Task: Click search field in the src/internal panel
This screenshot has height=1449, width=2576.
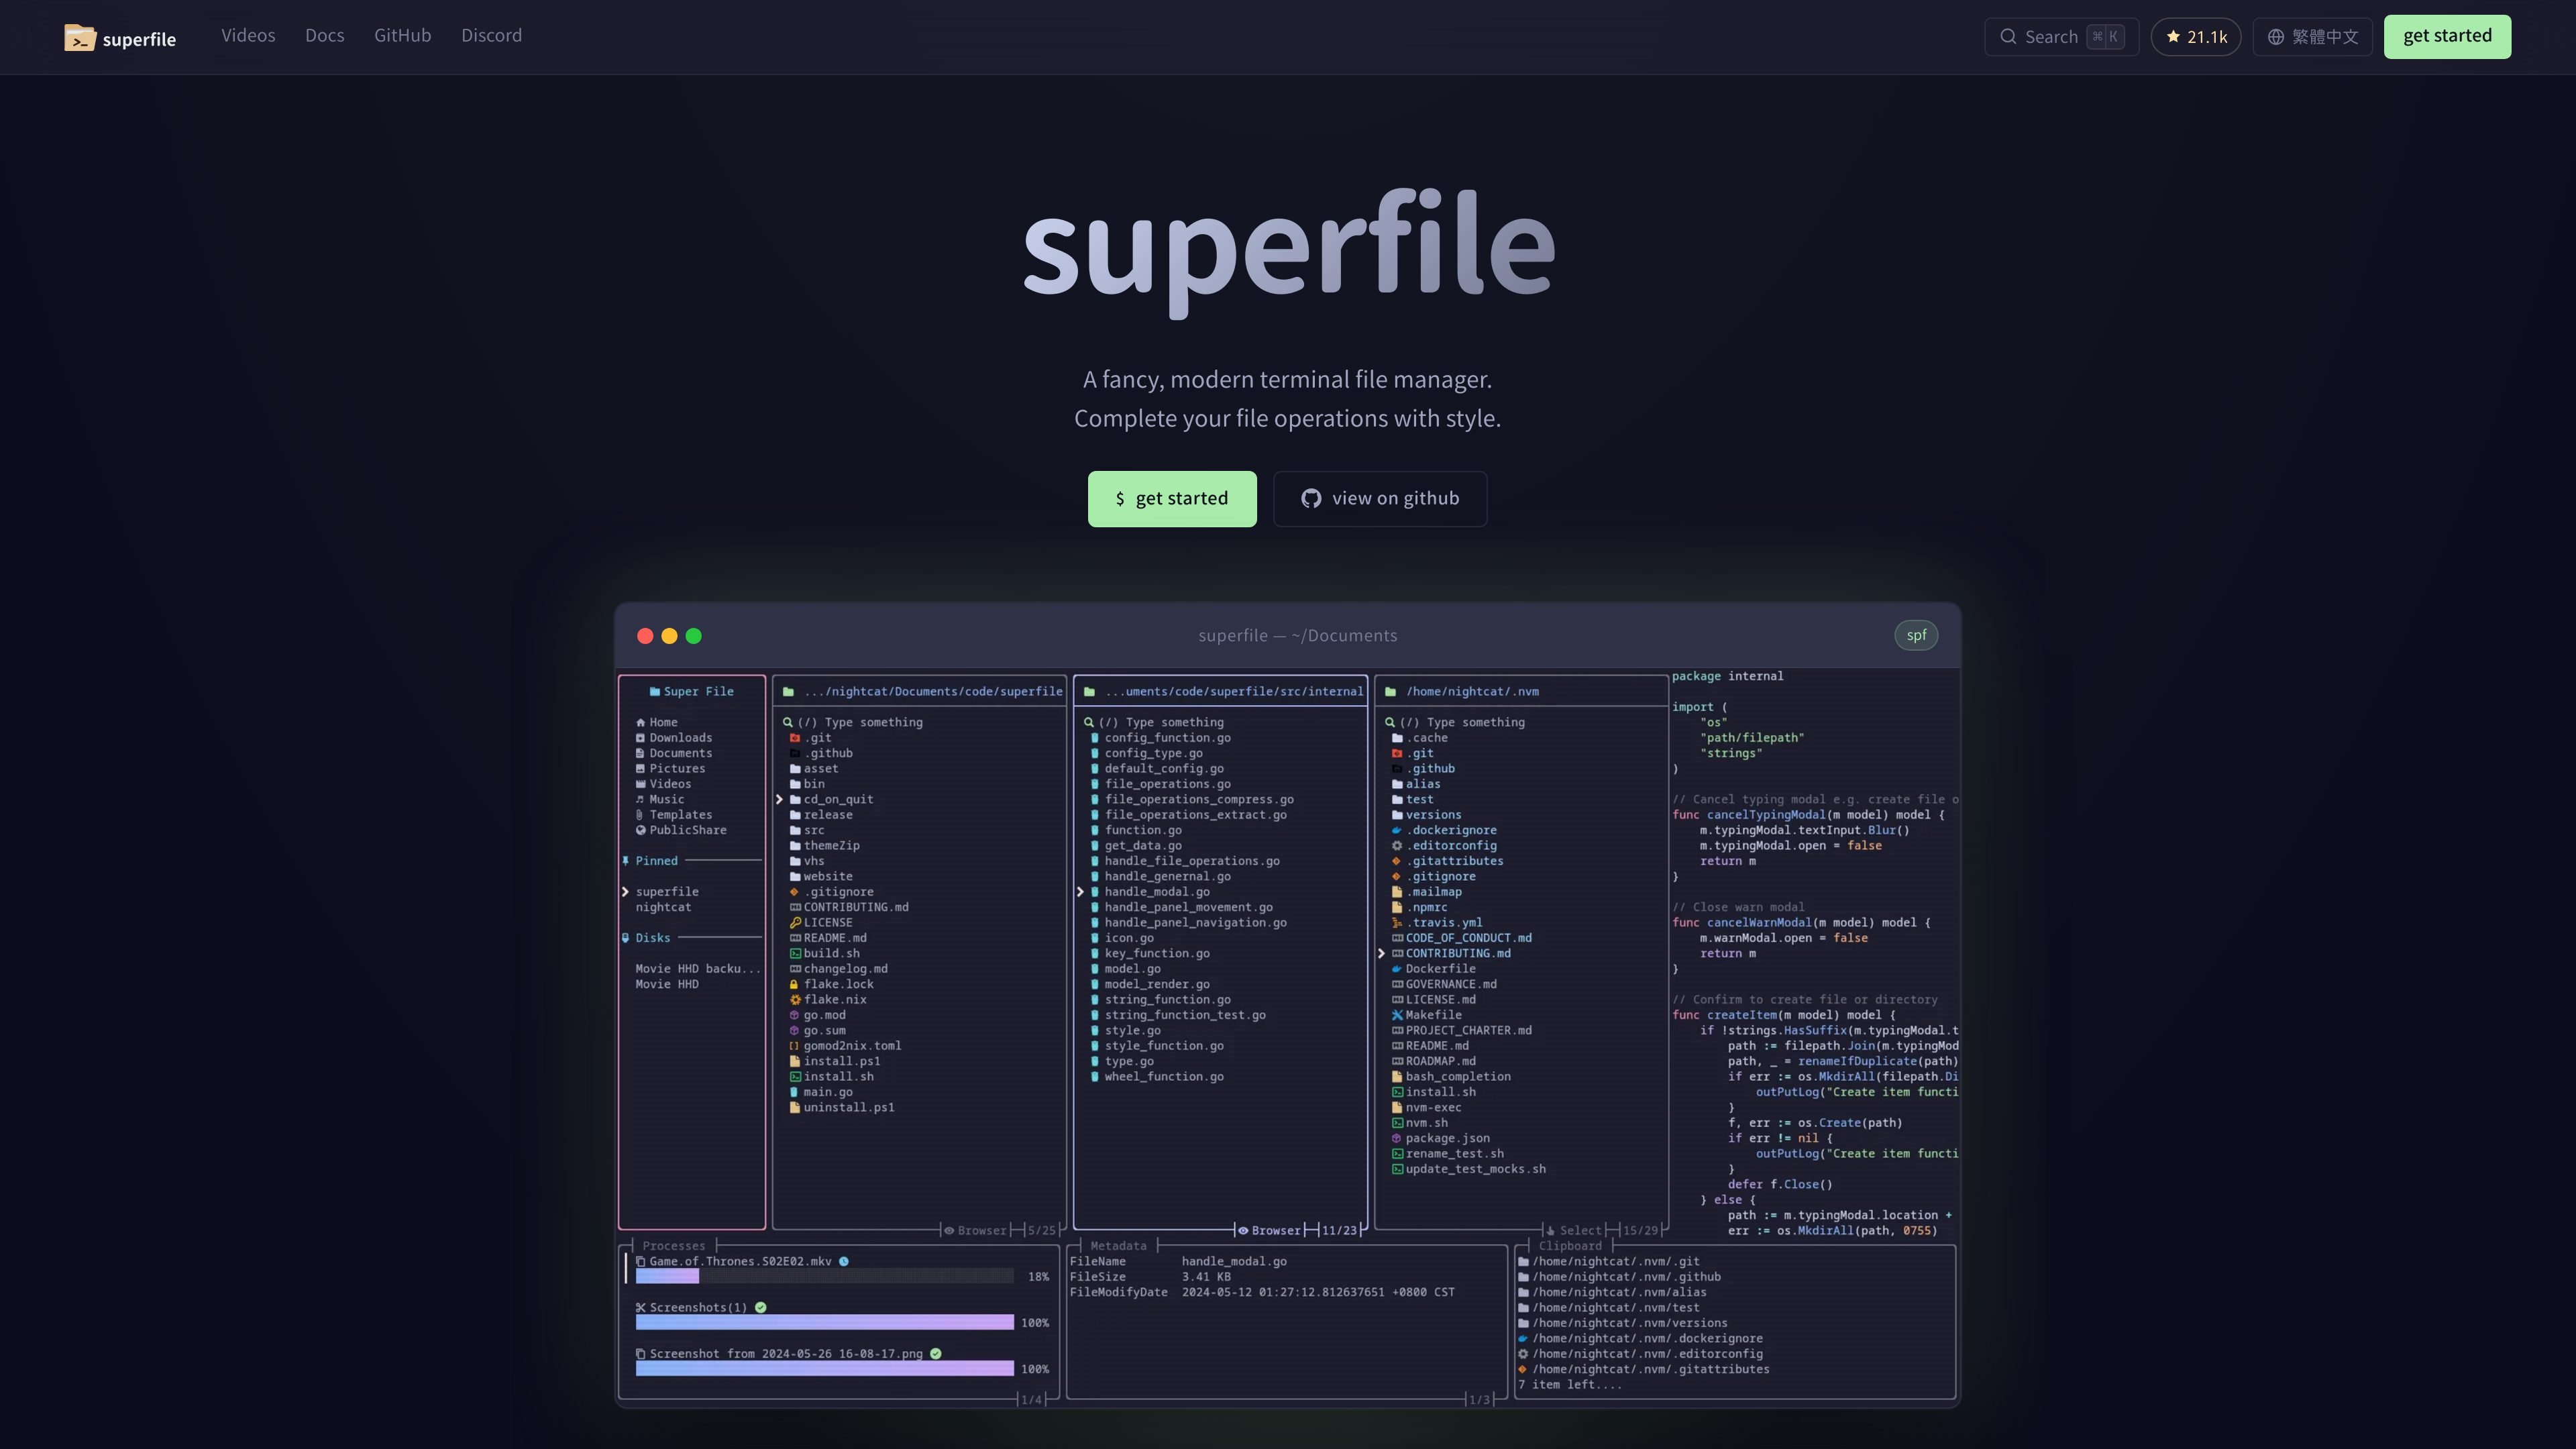Action: coord(1161,722)
